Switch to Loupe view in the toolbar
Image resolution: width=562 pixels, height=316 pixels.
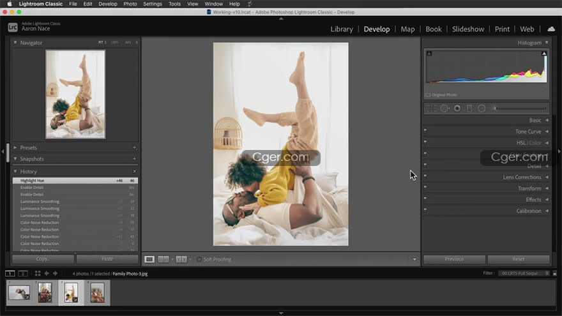[149, 259]
